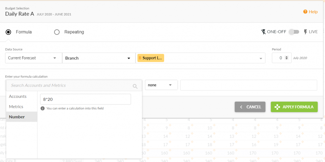Screen dimensions: 325x162
Task: Open the Help link
Action: tap(310, 12)
